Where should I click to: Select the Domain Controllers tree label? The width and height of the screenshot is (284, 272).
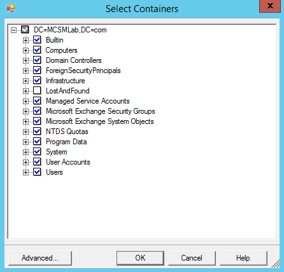74,60
